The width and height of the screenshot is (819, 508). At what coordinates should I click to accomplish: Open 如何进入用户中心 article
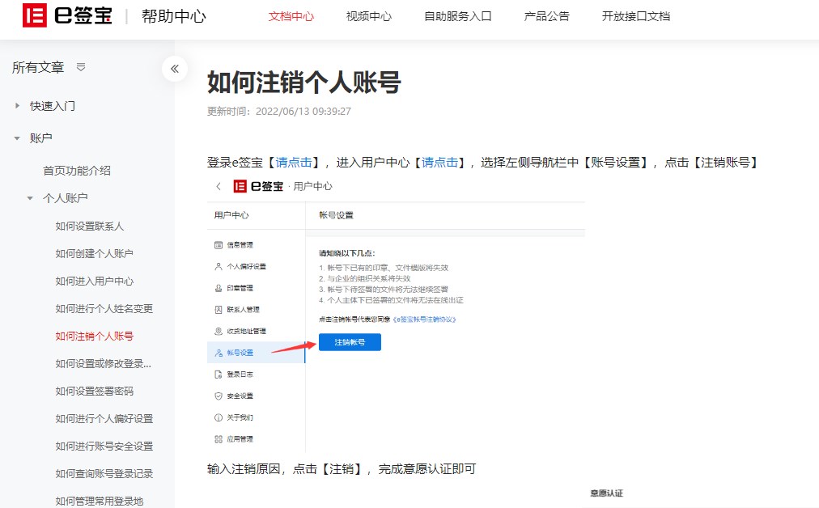[x=94, y=282]
